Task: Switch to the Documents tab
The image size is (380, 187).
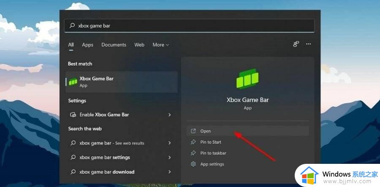Action: coord(114,45)
